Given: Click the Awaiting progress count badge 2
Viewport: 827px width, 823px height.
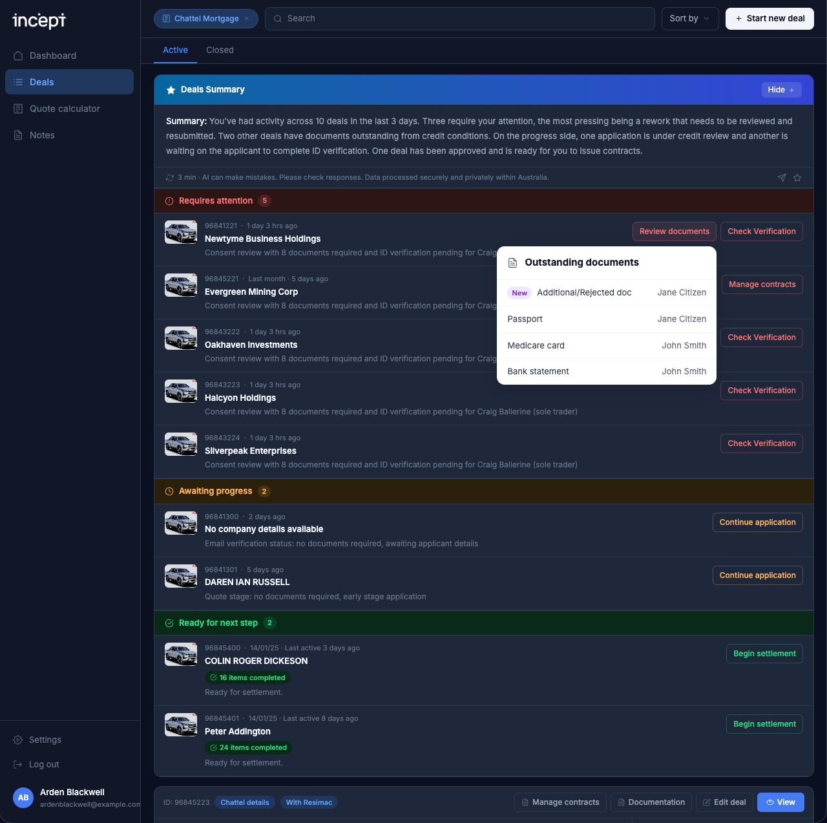Looking at the screenshot, I should [x=264, y=491].
